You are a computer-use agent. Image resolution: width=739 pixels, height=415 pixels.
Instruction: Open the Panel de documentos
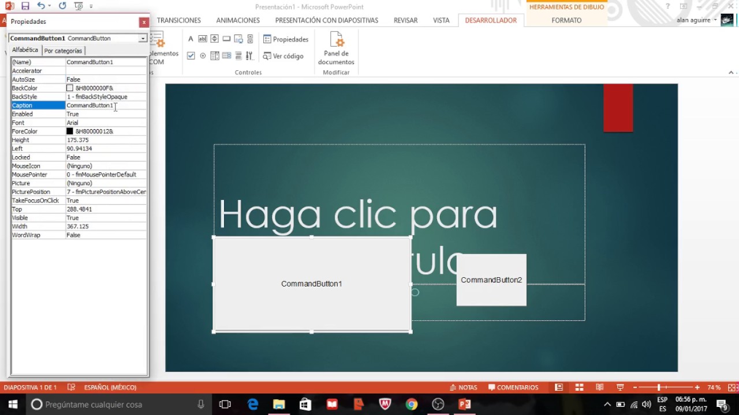336,48
